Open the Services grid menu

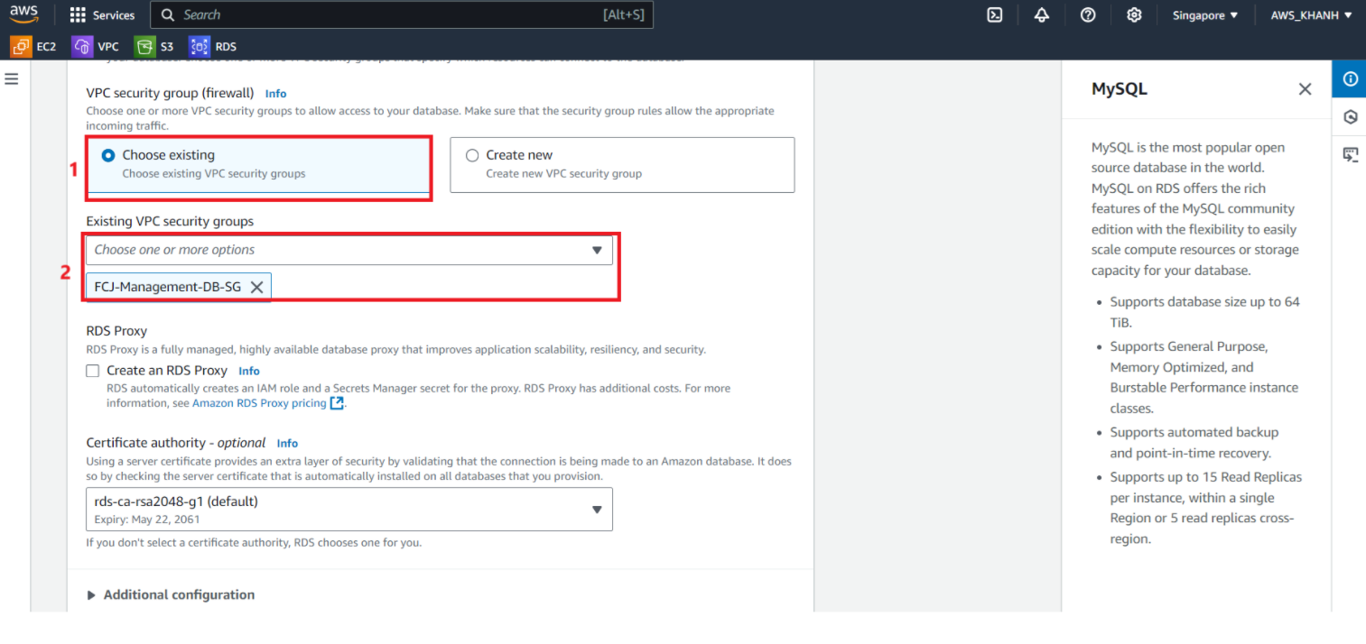pyautogui.click(x=102, y=14)
